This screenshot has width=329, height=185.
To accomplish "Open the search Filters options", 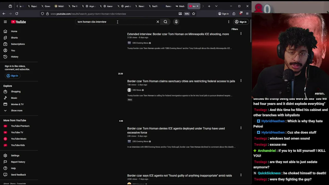I will tap(235, 29).
